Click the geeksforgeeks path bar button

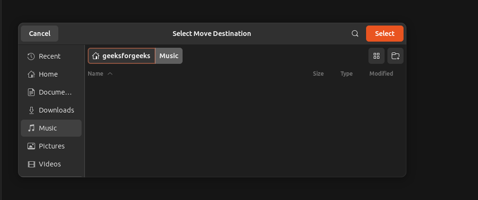[x=122, y=56]
